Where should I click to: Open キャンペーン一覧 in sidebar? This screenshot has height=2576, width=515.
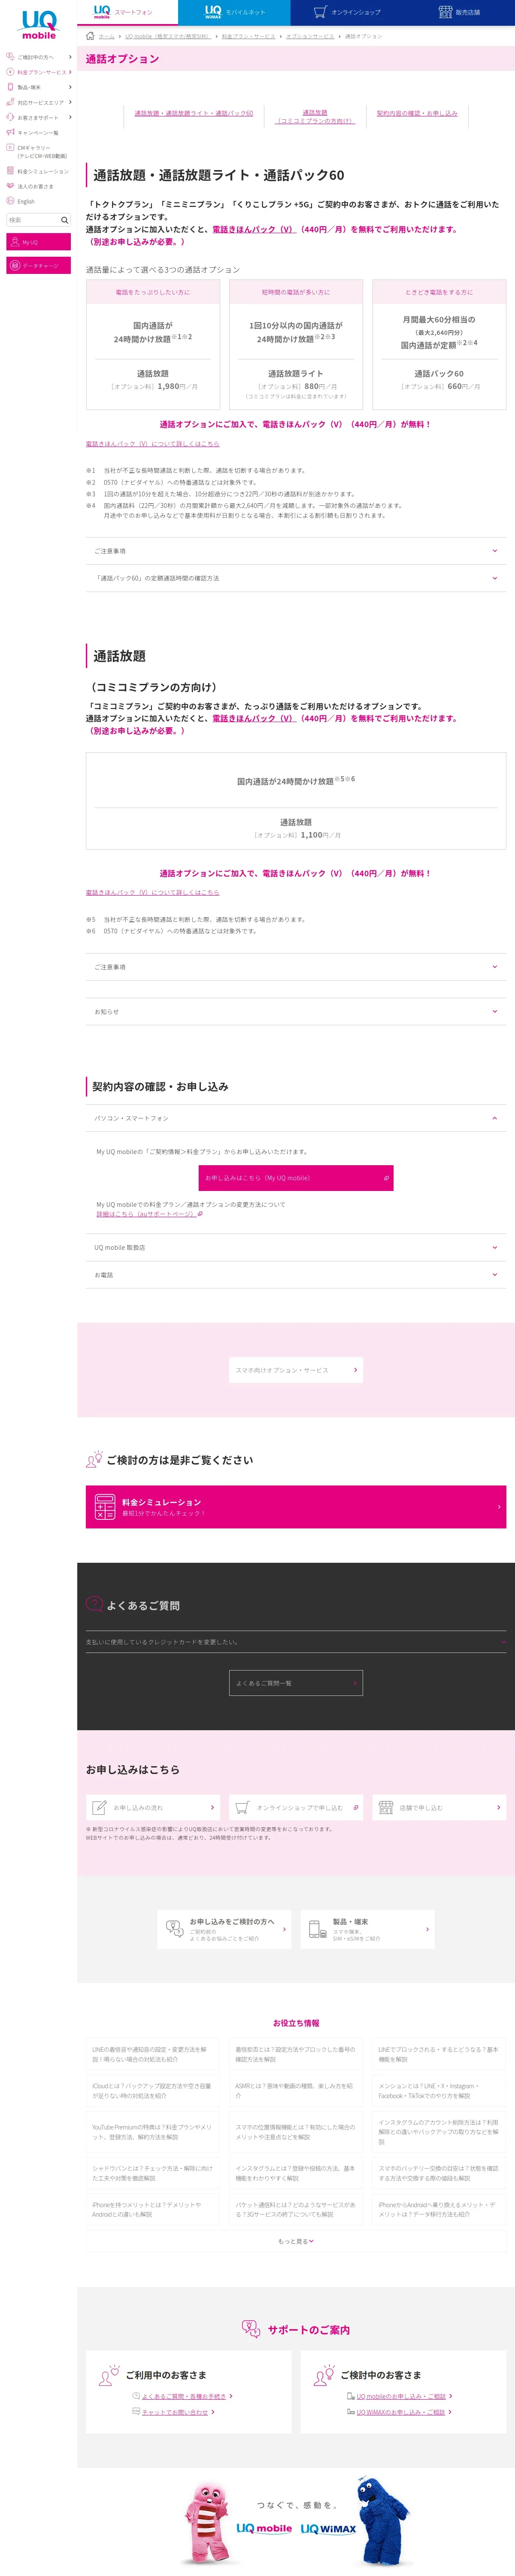(x=38, y=132)
